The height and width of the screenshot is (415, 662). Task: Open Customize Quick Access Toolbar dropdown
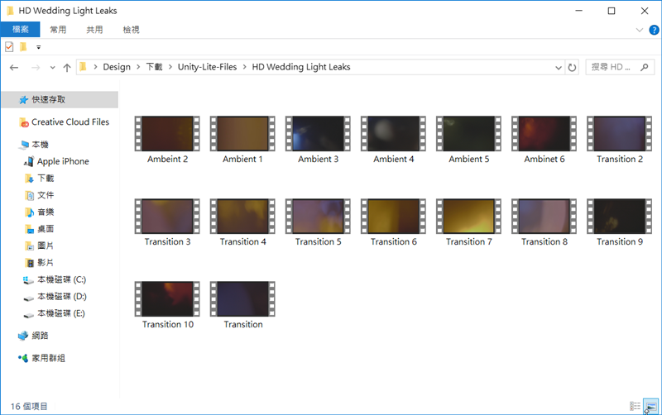(x=38, y=47)
